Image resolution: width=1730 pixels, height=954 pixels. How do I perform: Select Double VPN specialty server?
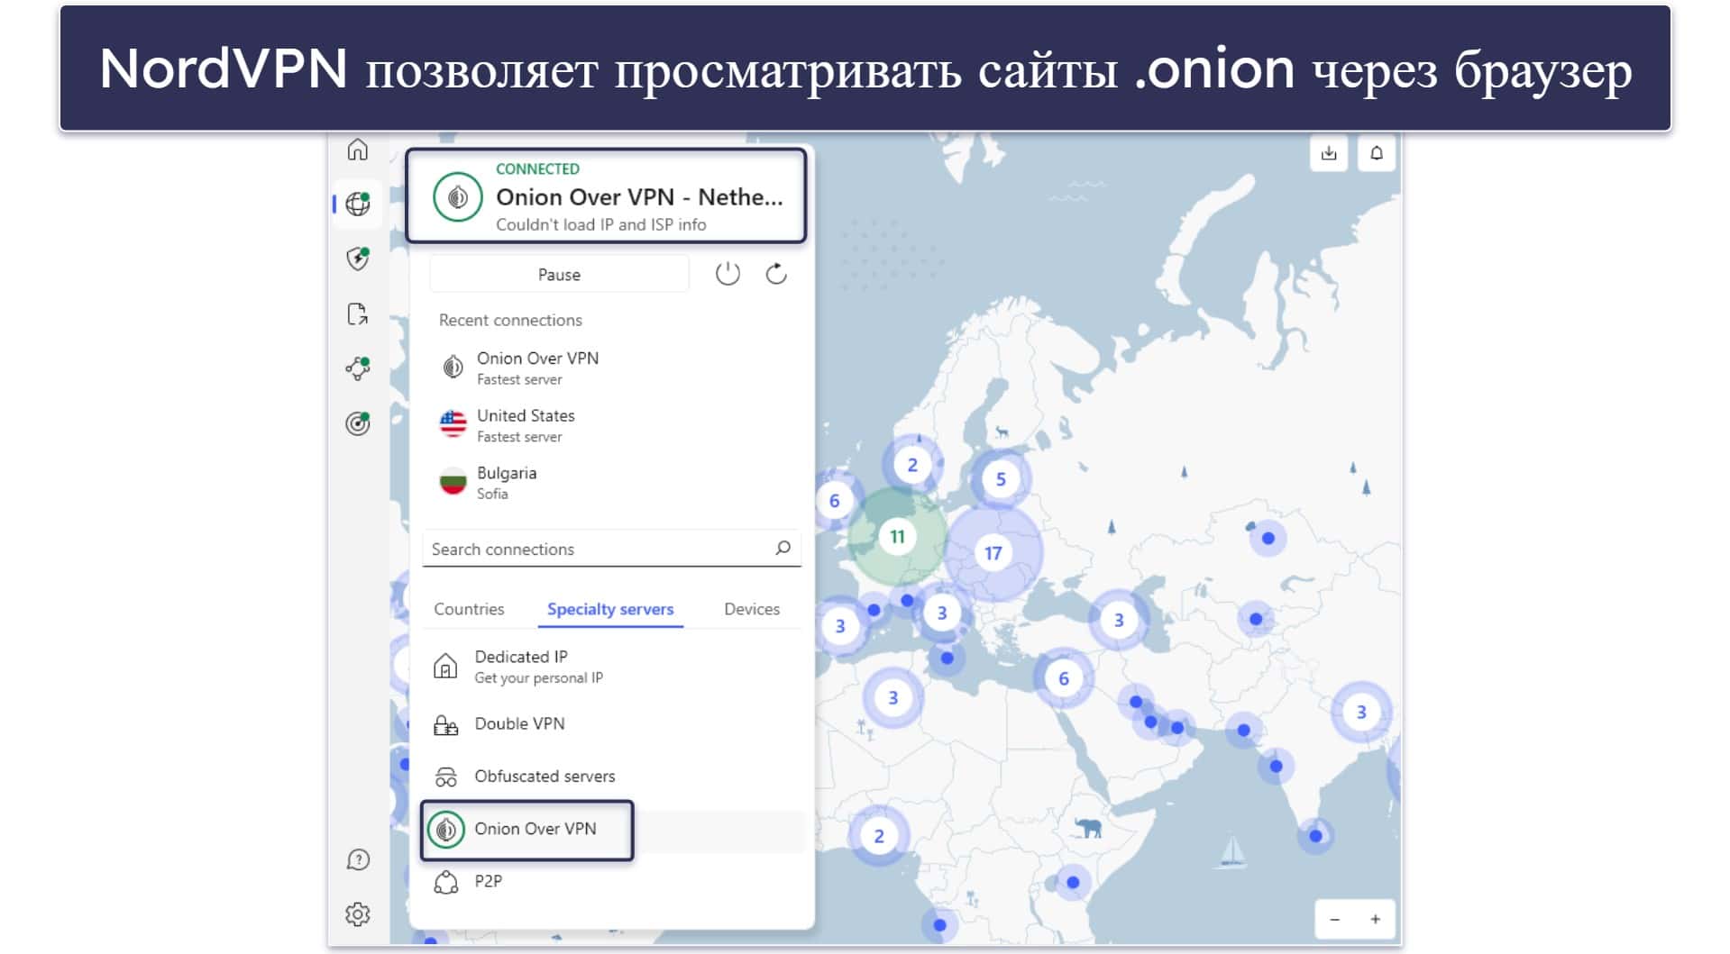(611, 724)
